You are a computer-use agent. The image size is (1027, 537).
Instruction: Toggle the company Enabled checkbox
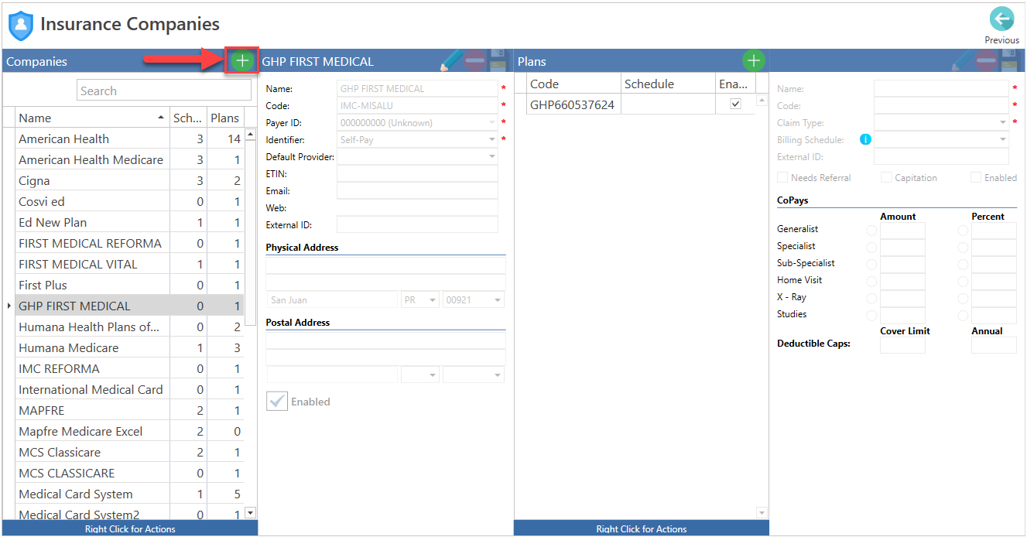click(277, 402)
